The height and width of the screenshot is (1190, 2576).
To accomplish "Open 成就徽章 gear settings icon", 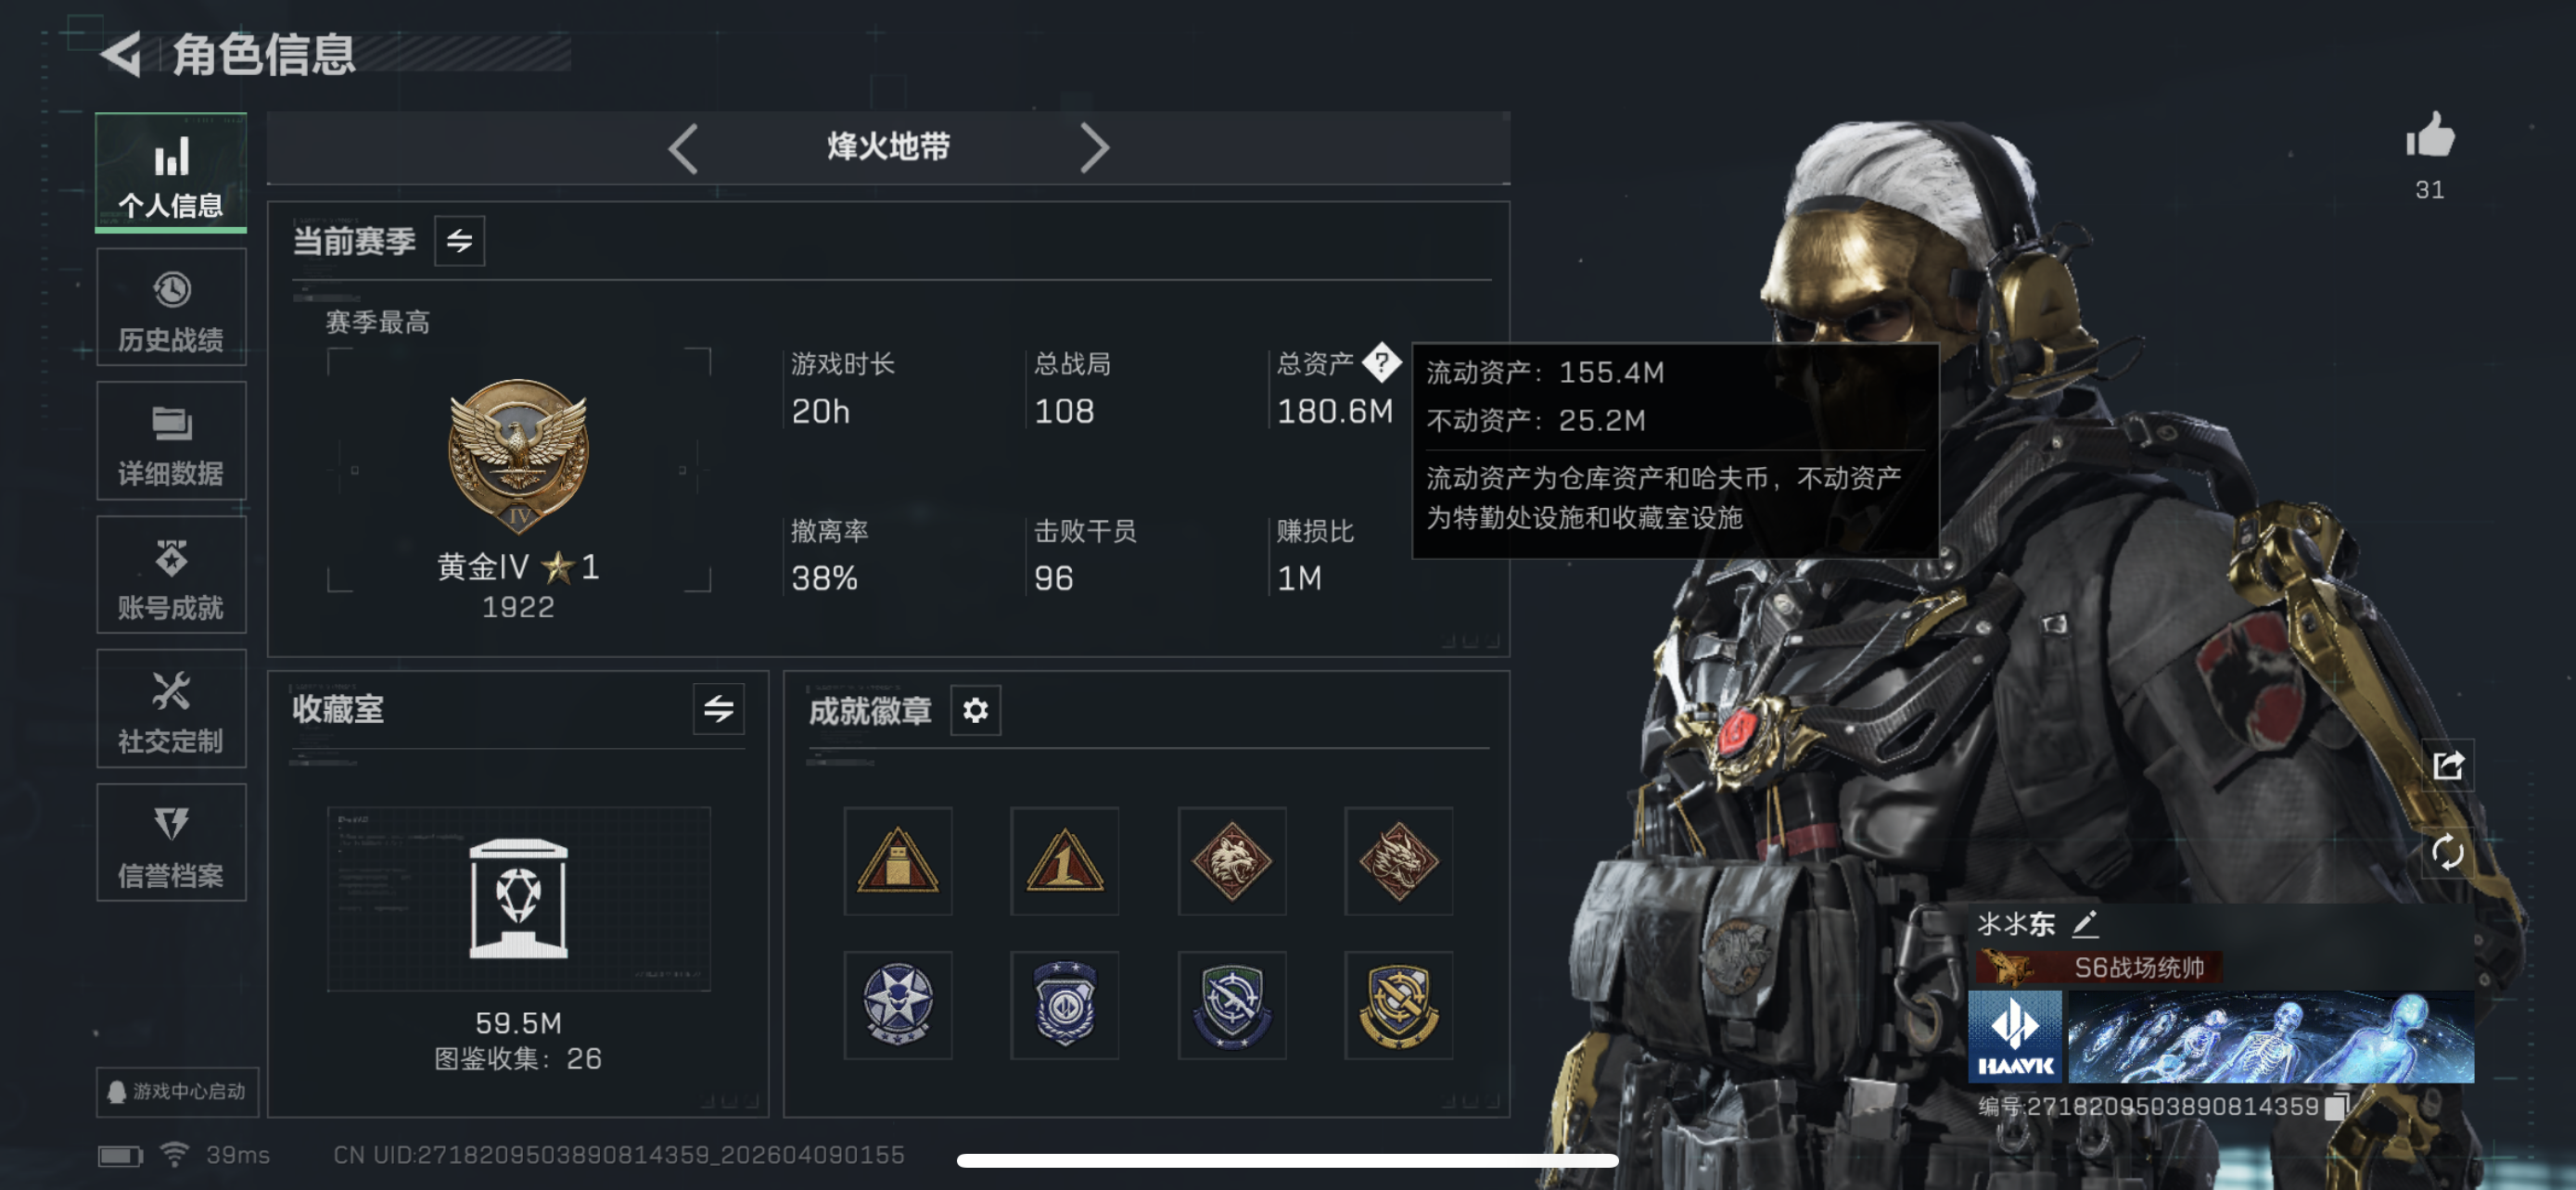I will pyautogui.click(x=975, y=711).
